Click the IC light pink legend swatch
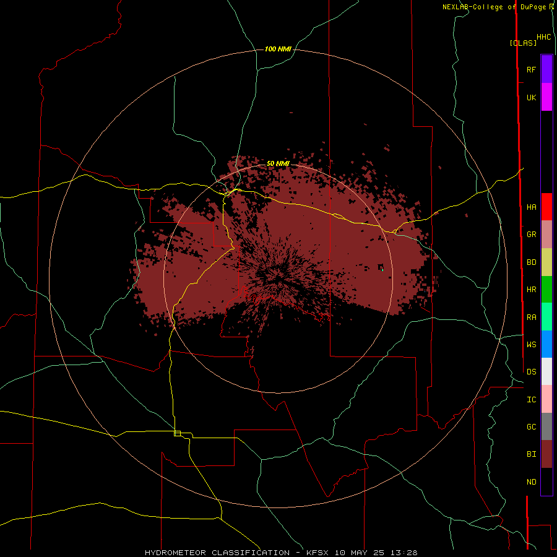This screenshot has width=557, height=557. coord(546,399)
